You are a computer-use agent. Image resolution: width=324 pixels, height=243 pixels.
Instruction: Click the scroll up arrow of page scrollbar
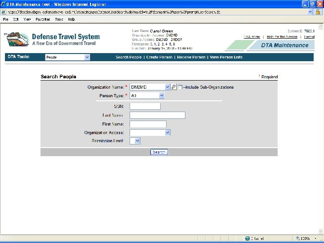pyautogui.click(x=320, y=27)
